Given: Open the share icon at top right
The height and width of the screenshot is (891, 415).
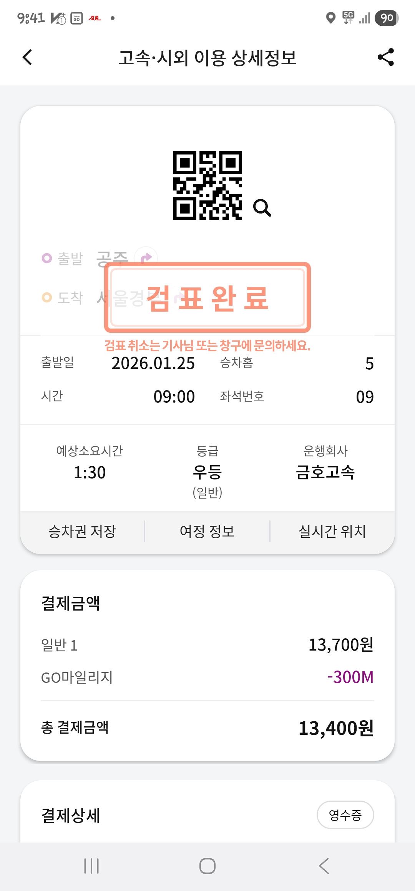Looking at the screenshot, I should click(386, 57).
